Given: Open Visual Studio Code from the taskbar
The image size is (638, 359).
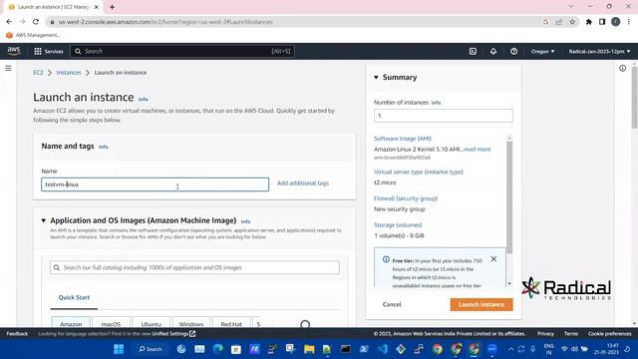Looking at the screenshot, I should (383, 349).
